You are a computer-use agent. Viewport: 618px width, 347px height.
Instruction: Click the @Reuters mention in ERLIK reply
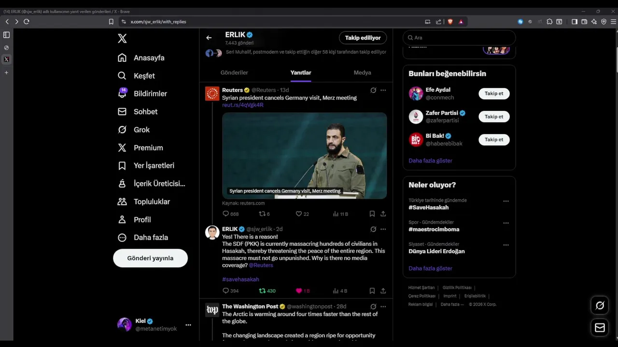click(261, 265)
